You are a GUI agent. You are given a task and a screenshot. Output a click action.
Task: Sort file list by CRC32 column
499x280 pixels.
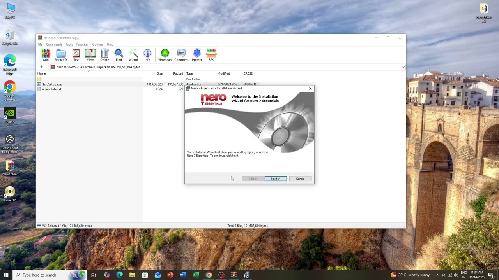click(251, 73)
